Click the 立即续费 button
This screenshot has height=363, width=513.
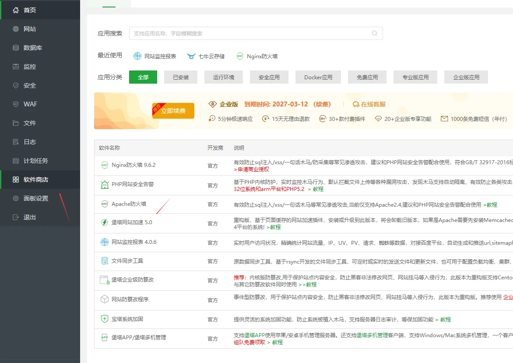point(173,111)
